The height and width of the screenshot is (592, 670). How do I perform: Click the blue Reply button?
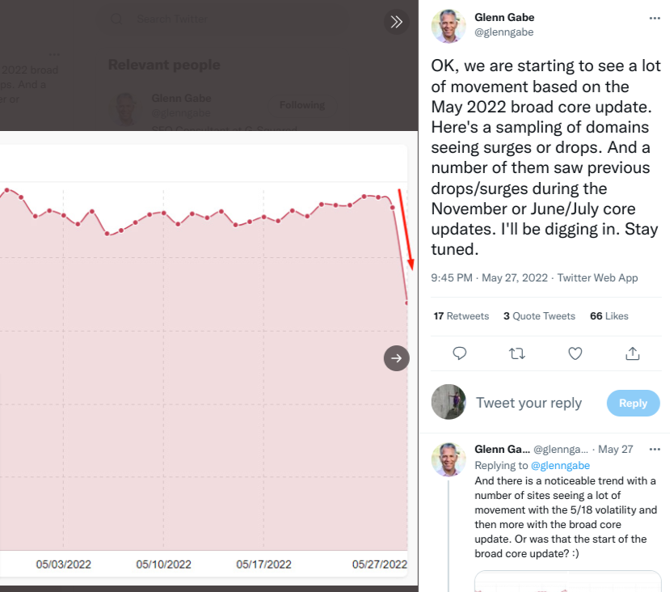click(634, 403)
